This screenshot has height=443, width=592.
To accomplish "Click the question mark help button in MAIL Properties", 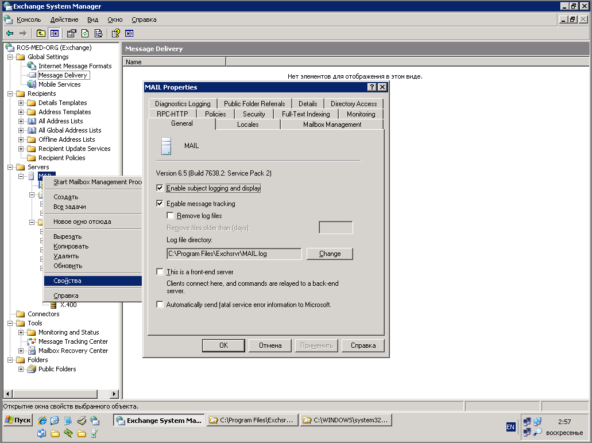I will point(372,87).
